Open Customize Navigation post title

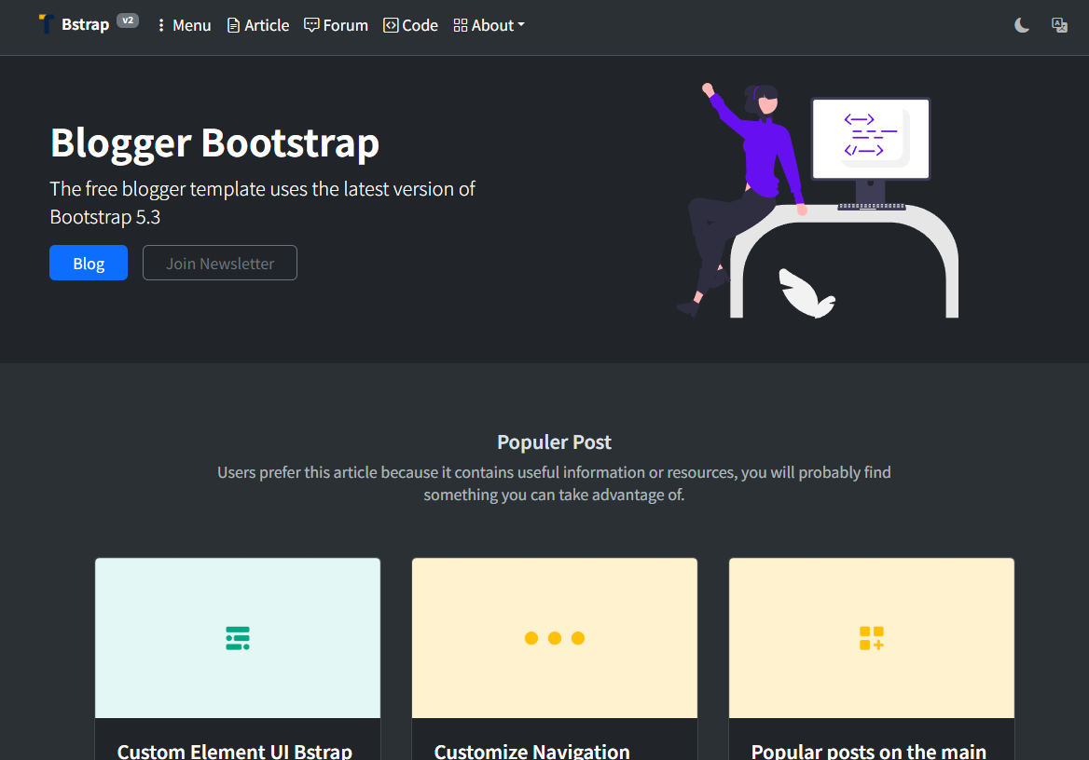532,751
